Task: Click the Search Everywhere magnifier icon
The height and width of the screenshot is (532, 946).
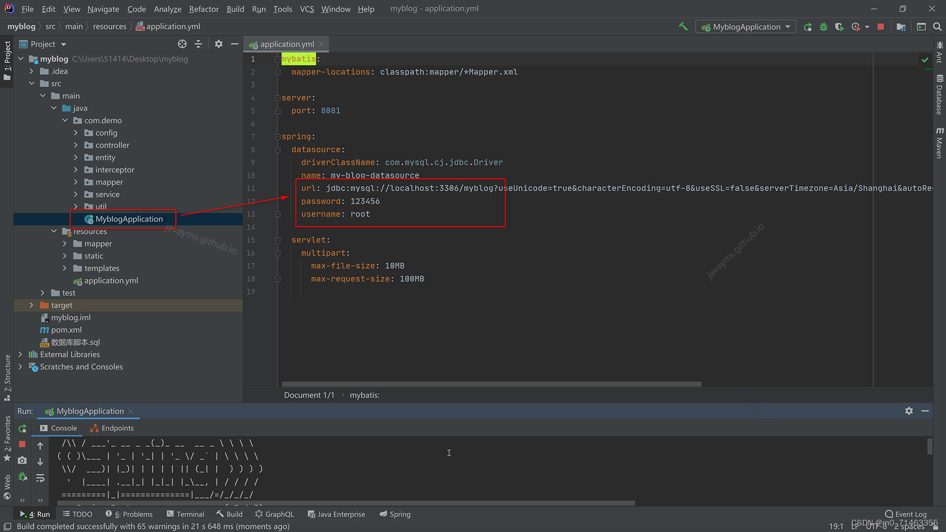Action: [x=937, y=27]
